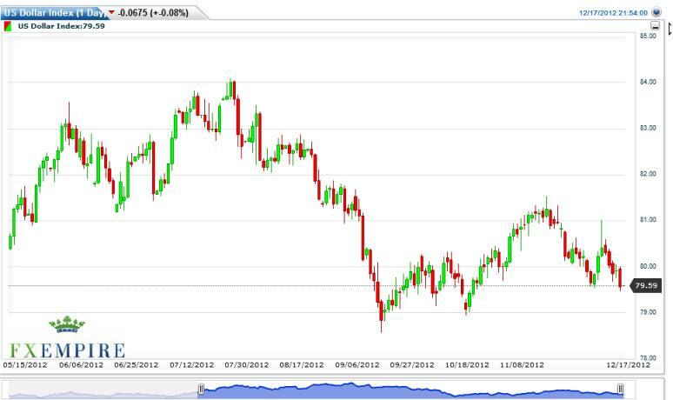Click the 85.00 price axis label
Screen dimensions: 673x400
tap(647, 37)
